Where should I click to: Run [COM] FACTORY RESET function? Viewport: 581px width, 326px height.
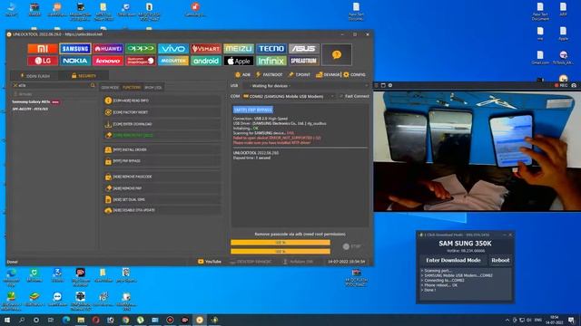point(162,112)
